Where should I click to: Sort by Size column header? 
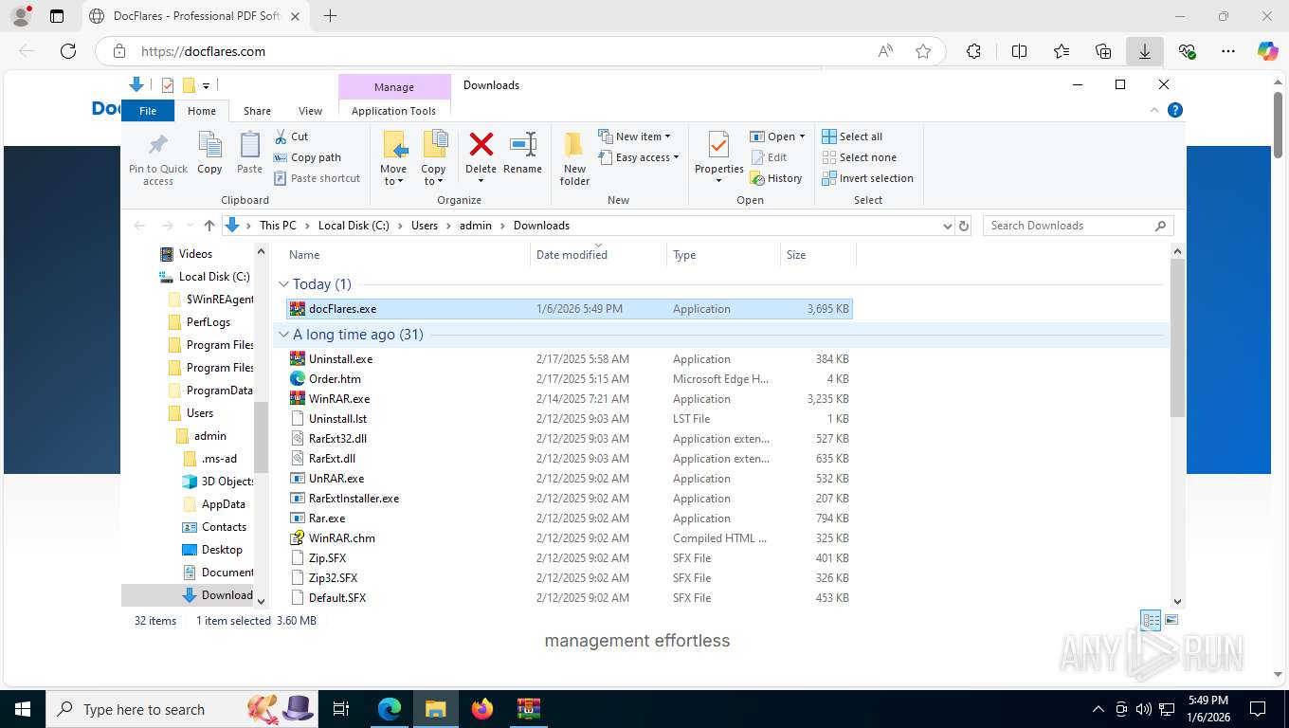pyautogui.click(x=818, y=254)
